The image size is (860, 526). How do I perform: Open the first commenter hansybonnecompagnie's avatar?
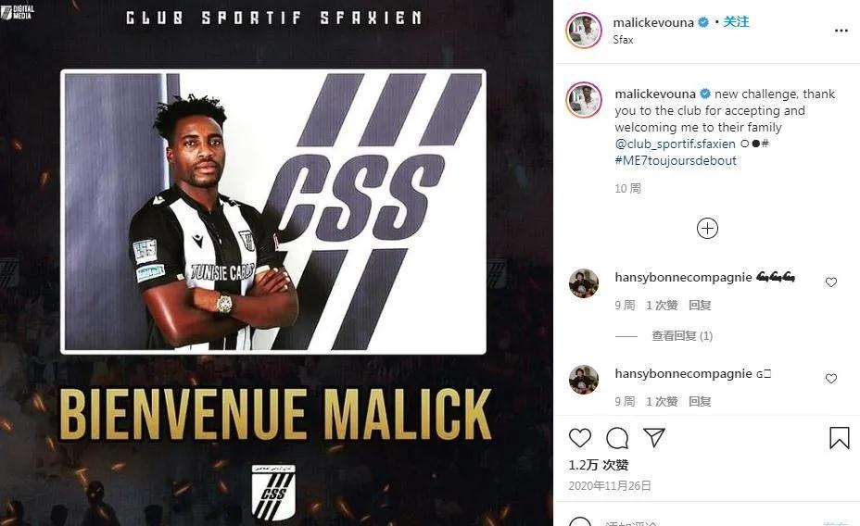coord(584,283)
